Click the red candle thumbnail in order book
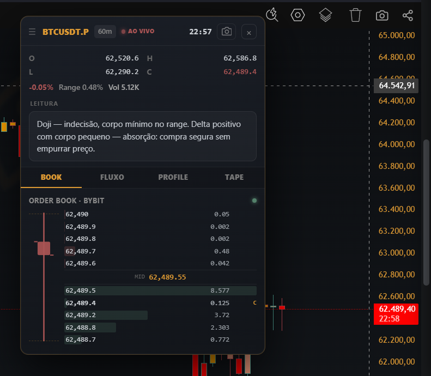 44,277
